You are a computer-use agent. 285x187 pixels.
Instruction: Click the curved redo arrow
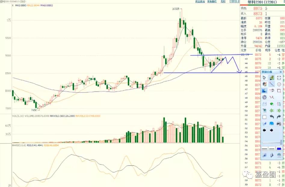[279, 117]
